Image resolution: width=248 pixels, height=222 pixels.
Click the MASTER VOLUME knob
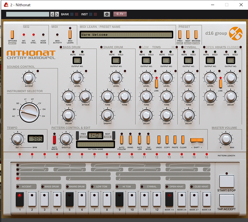[225, 139]
